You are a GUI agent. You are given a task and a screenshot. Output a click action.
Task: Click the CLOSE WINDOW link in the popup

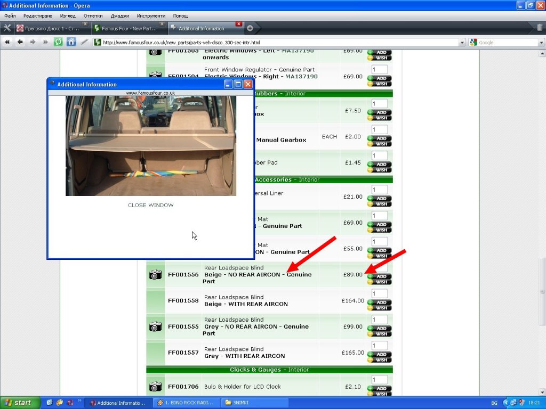tap(150, 205)
